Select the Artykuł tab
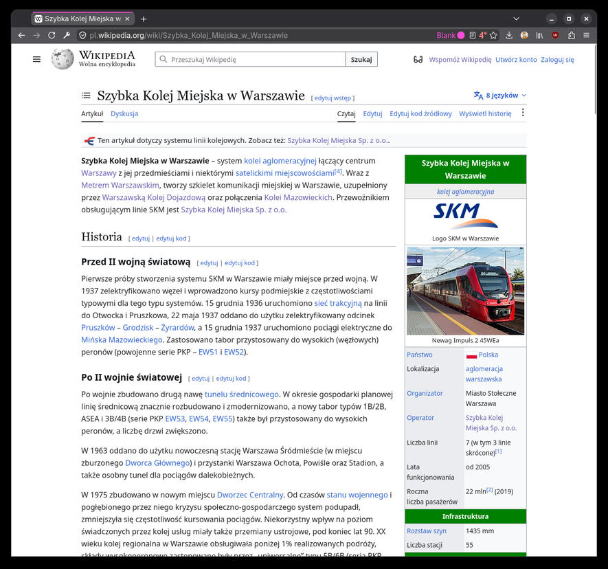Screen dimensions: 608x569 (x=92, y=113)
